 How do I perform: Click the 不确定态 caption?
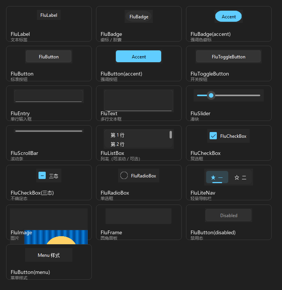tap(19, 198)
